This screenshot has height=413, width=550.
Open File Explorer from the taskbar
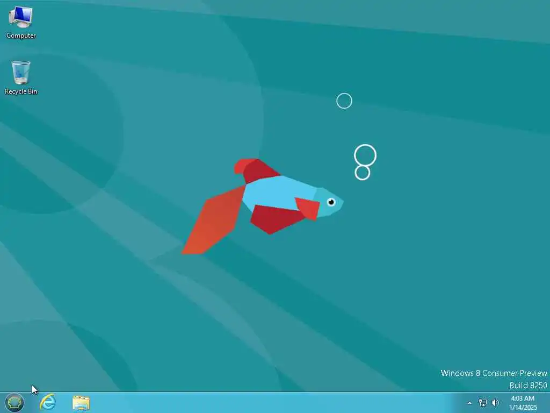pyautogui.click(x=81, y=403)
